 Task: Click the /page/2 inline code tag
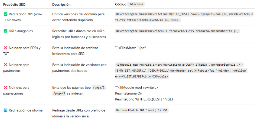99,88
